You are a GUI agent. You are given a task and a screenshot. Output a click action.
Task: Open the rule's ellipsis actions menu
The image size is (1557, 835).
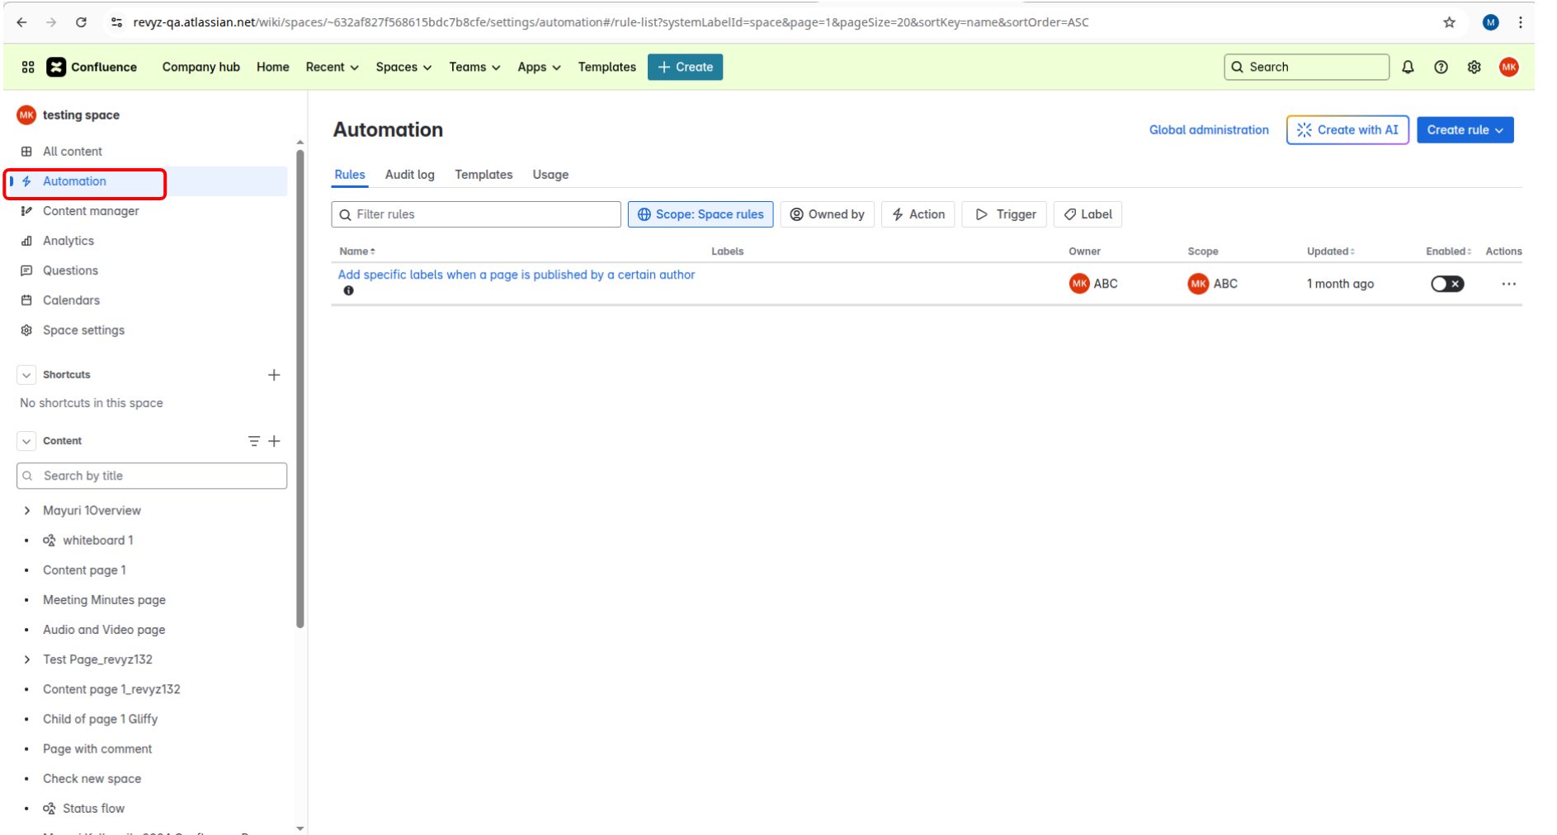1509,284
